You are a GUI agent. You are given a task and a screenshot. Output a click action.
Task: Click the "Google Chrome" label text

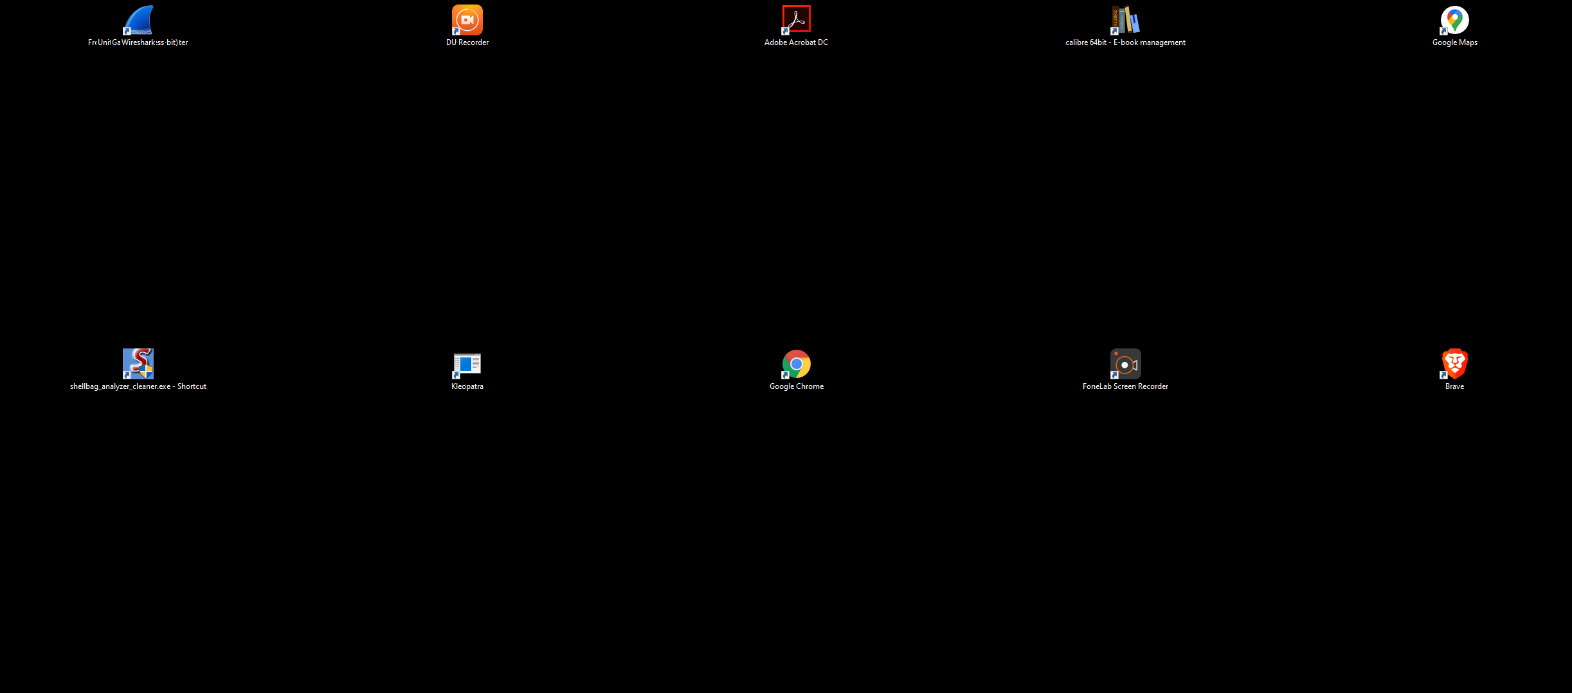click(x=797, y=386)
